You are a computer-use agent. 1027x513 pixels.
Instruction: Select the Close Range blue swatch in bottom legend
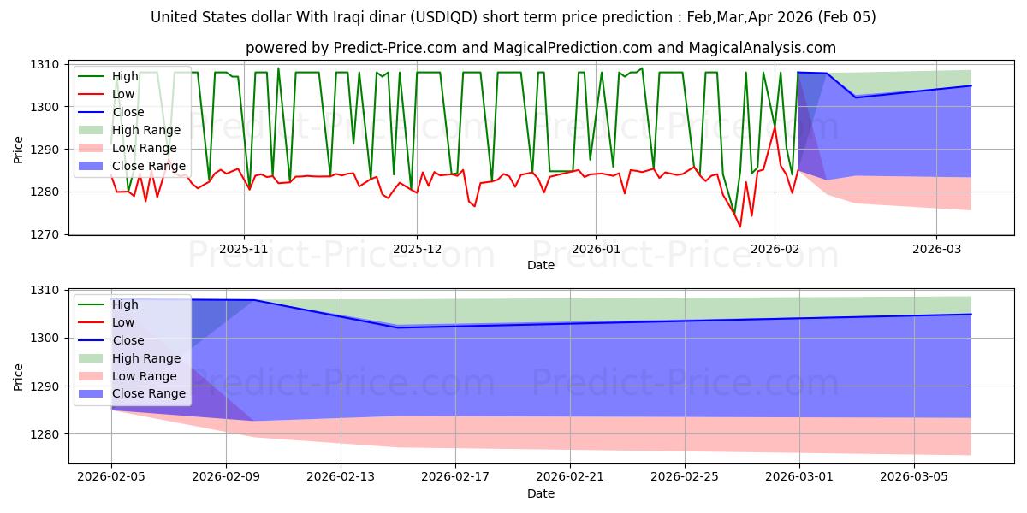click(93, 393)
